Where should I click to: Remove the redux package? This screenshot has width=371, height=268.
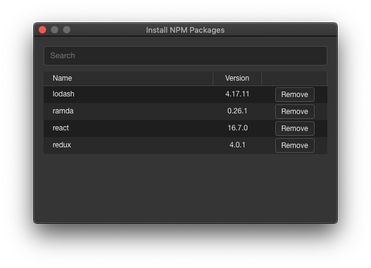[295, 146]
